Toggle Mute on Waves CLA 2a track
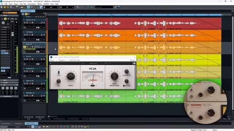234x131 pixels. coord(27,23)
